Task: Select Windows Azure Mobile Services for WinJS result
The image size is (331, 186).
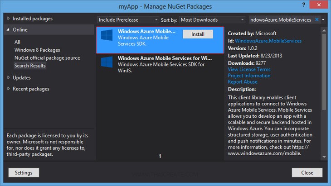Action: (160, 64)
